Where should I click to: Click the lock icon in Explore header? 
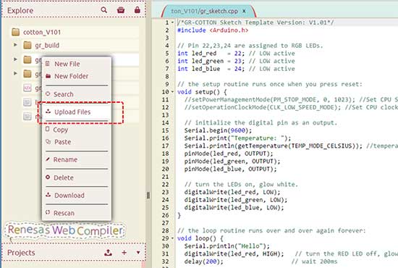[x=137, y=9]
